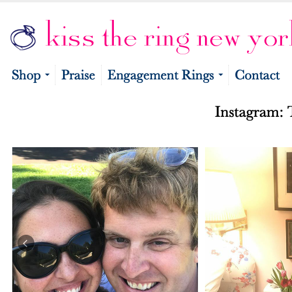This screenshot has height=292, width=292.
Task: Show the previous photo with the left chevron
Action: pyautogui.click(x=26, y=243)
